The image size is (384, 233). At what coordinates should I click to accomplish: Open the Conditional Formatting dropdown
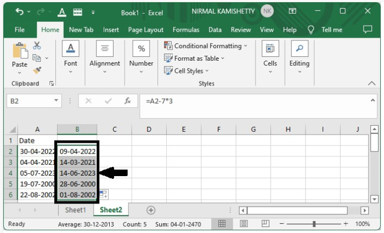coord(206,46)
